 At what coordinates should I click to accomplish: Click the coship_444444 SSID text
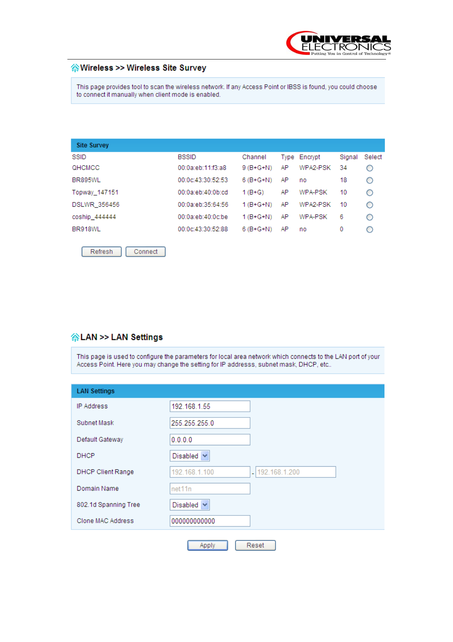click(94, 217)
